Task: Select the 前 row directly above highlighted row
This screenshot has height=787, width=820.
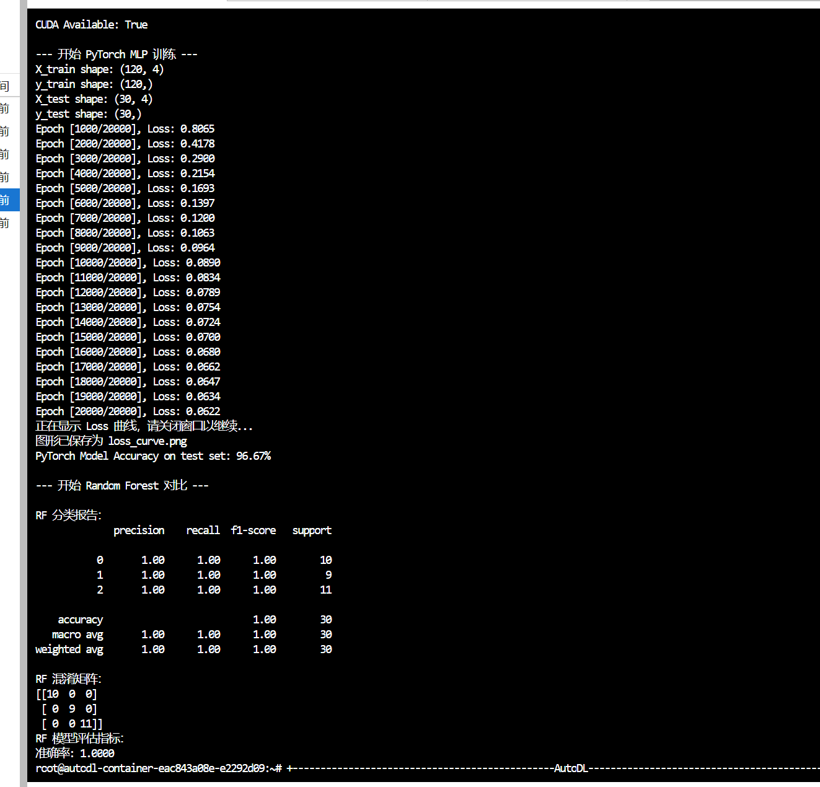Action: click(x=5, y=177)
